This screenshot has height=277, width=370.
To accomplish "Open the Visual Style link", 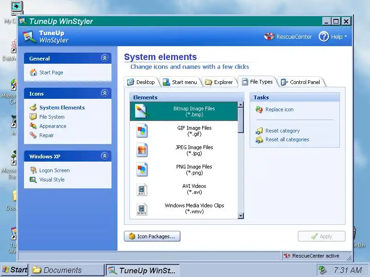I will click(52, 180).
